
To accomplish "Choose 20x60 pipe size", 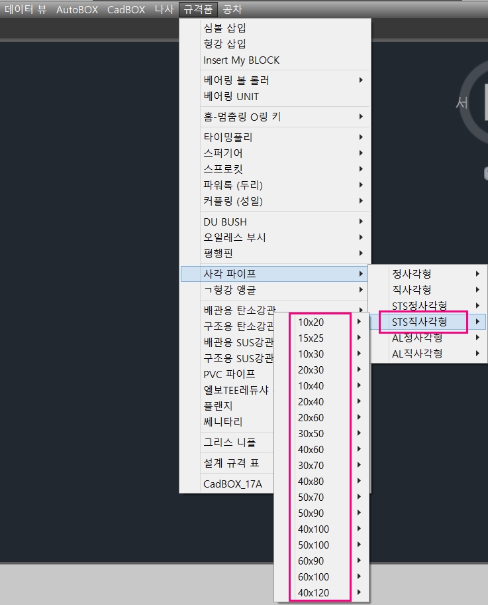I will 322,417.
